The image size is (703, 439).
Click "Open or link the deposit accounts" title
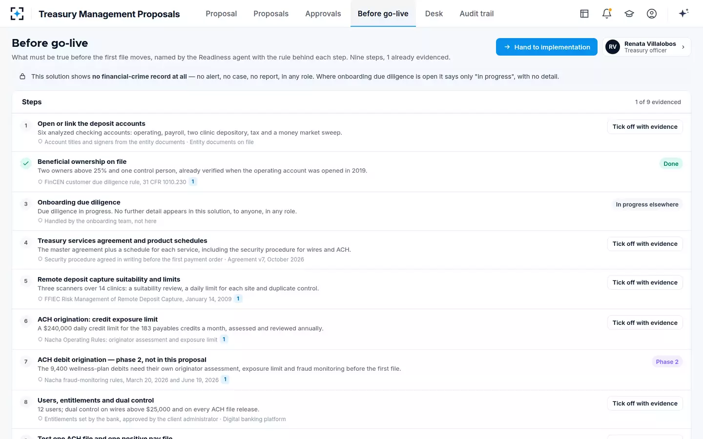[91, 124]
